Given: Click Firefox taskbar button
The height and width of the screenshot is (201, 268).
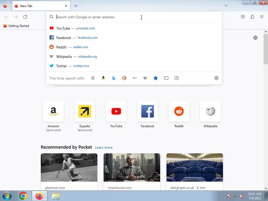Looking at the screenshot, I should [40, 196].
